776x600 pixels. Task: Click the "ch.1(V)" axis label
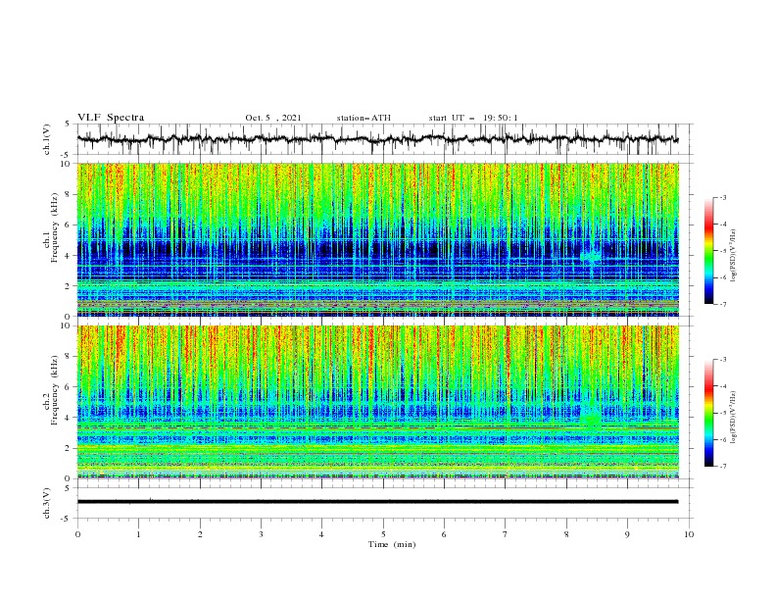point(47,139)
